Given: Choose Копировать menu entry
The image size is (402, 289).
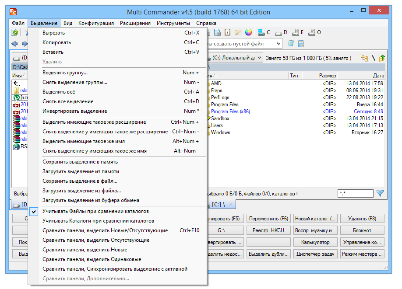Looking at the screenshot, I should [117, 42].
